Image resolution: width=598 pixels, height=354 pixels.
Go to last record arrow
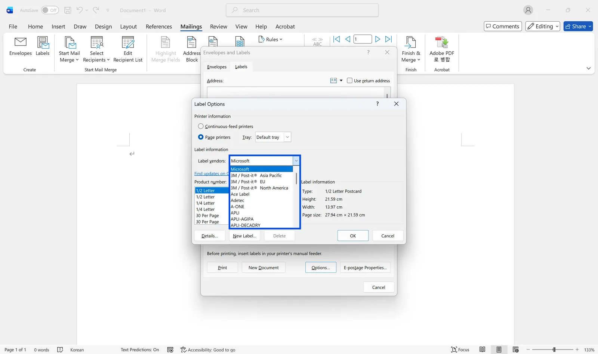pos(389,39)
